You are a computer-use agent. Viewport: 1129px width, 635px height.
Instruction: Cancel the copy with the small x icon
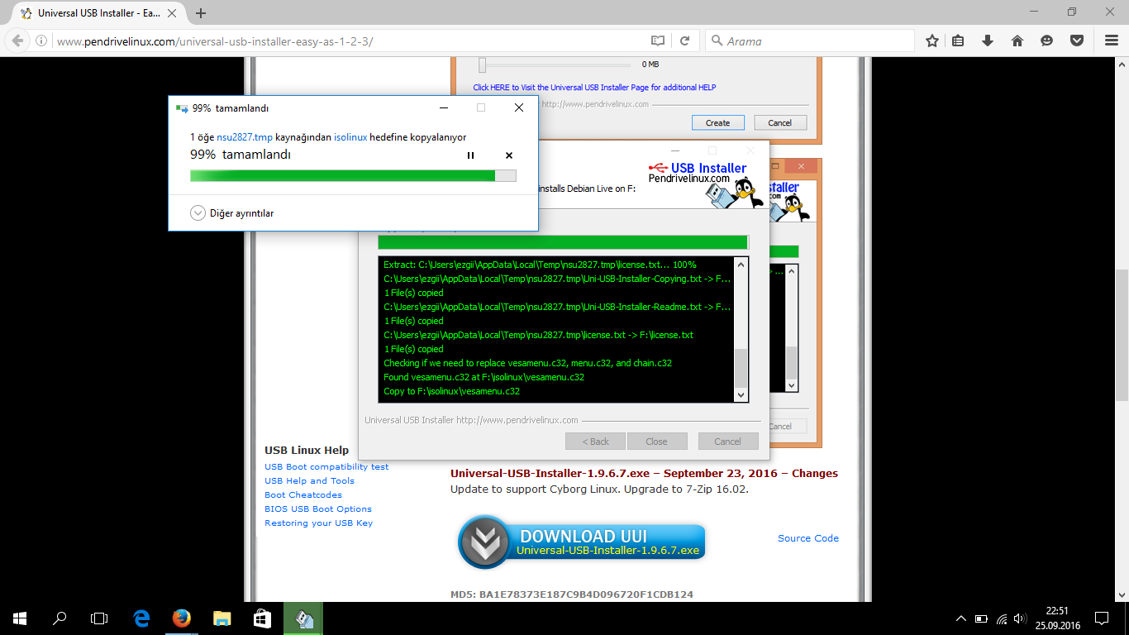[x=509, y=155]
